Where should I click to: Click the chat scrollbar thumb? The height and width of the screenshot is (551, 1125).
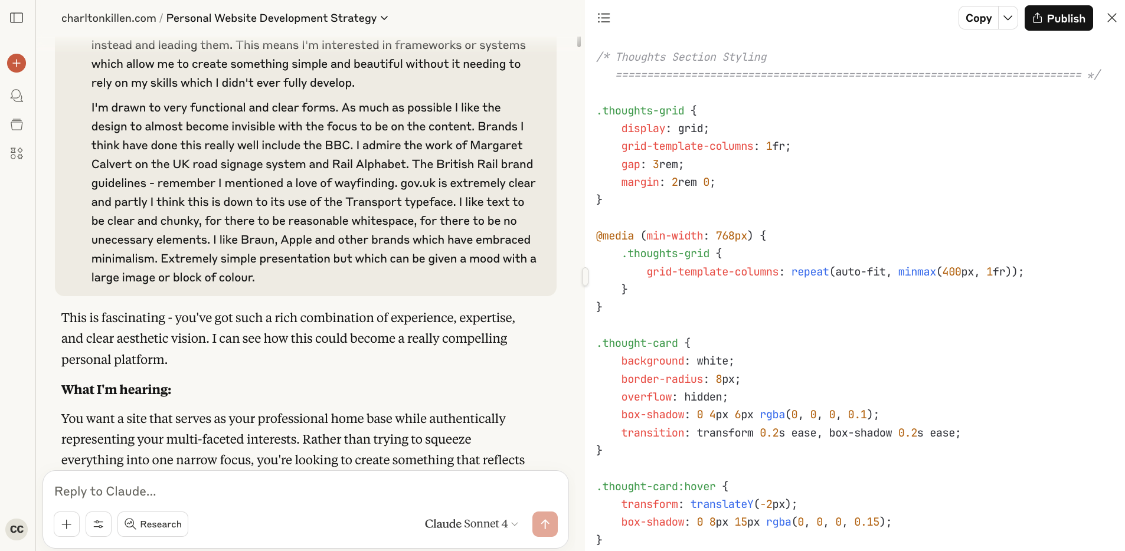pos(579,42)
